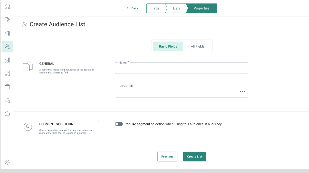Click the Home icon in sidebar
The image size is (309, 173).
coord(7,7)
